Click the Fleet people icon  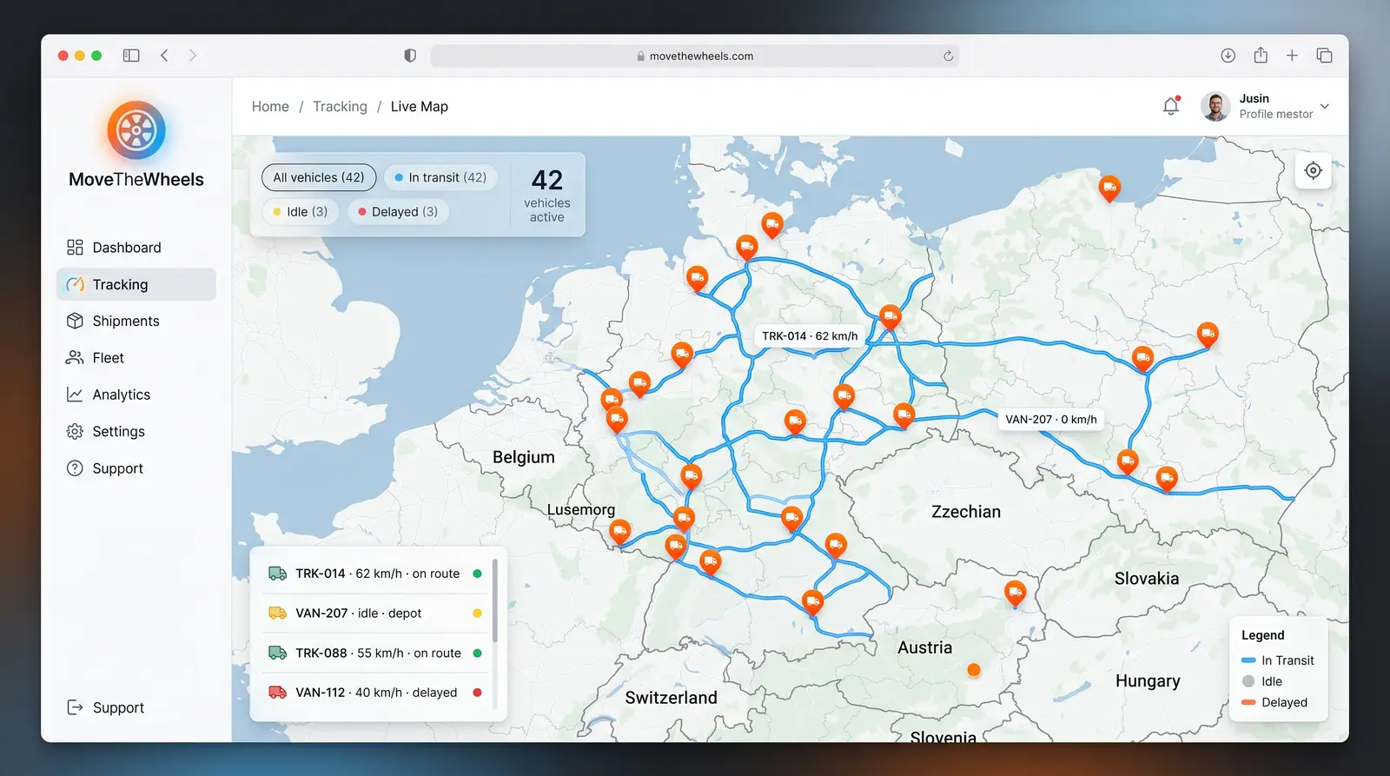(75, 358)
